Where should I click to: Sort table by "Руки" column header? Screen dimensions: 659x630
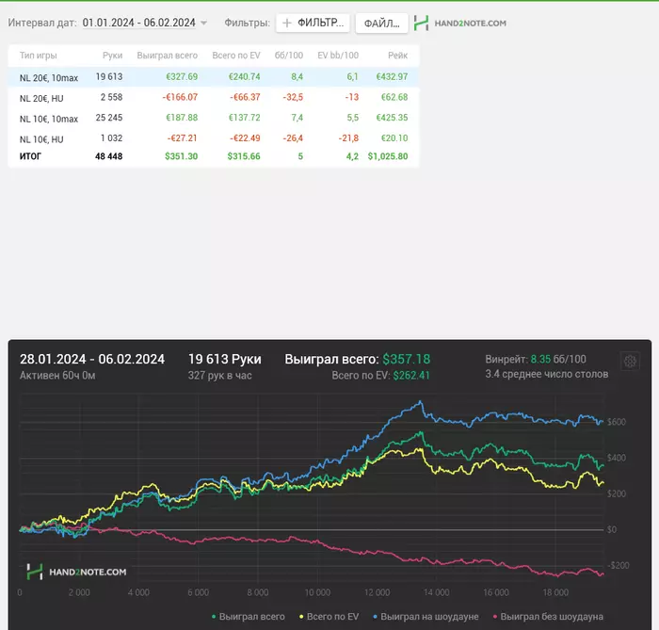pos(112,56)
